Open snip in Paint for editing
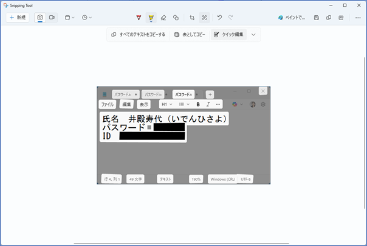This screenshot has height=246, width=367. click(292, 18)
